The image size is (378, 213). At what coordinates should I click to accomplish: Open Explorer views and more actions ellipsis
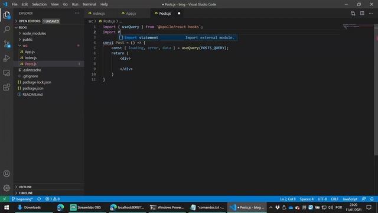(77, 13)
